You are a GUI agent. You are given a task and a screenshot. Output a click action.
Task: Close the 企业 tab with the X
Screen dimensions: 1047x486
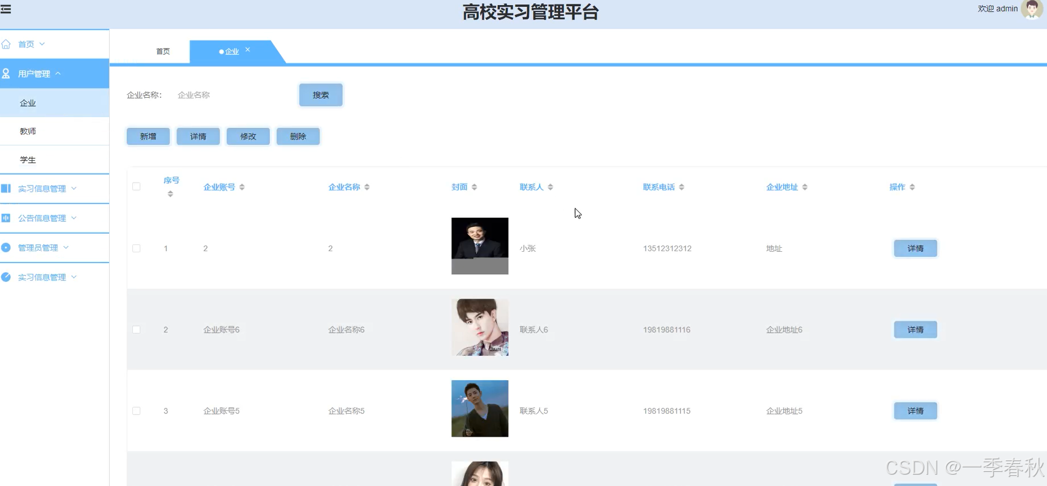tap(248, 50)
